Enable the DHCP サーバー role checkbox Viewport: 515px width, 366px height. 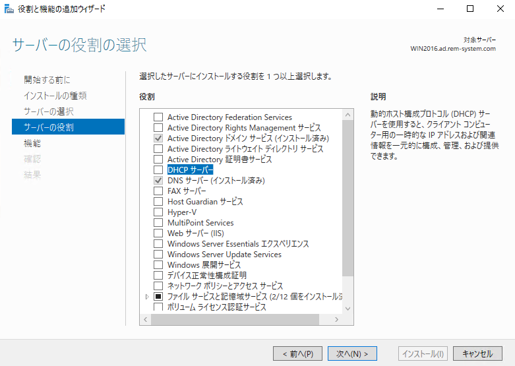(158, 170)
